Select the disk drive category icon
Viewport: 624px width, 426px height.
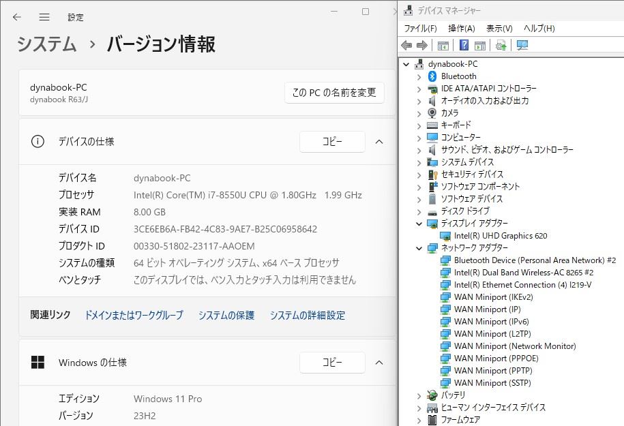[x=432, y=211]
